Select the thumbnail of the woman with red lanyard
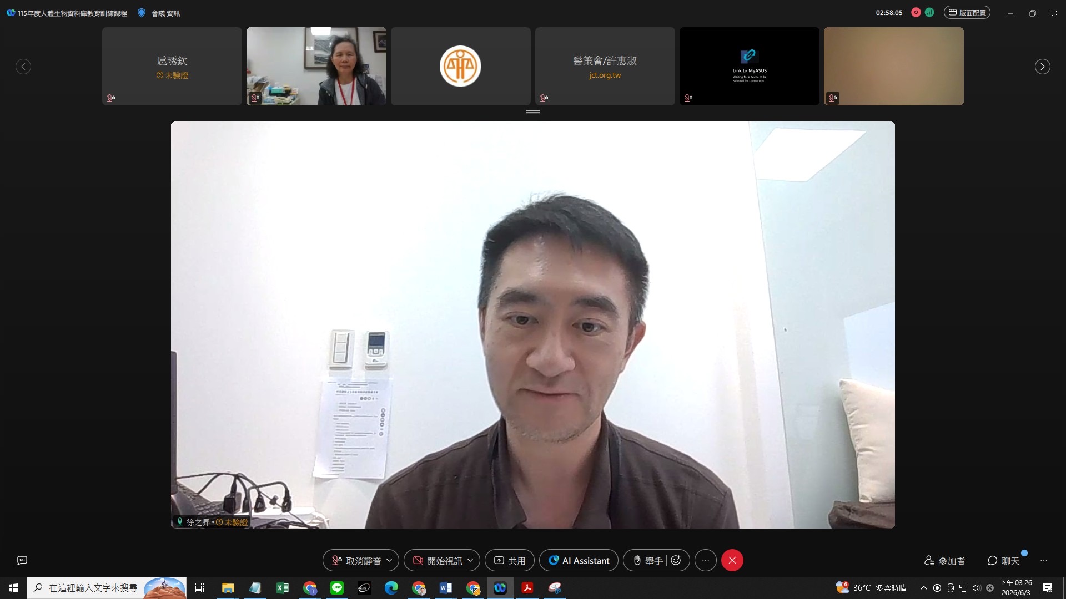1066x599 pixels. point(316,67)
